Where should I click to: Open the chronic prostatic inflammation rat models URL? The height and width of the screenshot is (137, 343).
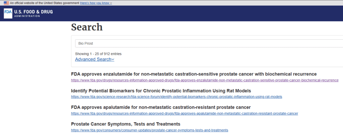(177, 97)
